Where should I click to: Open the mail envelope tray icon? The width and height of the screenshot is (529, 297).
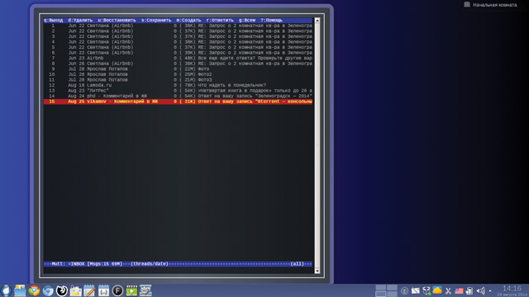tap(415, 290)
